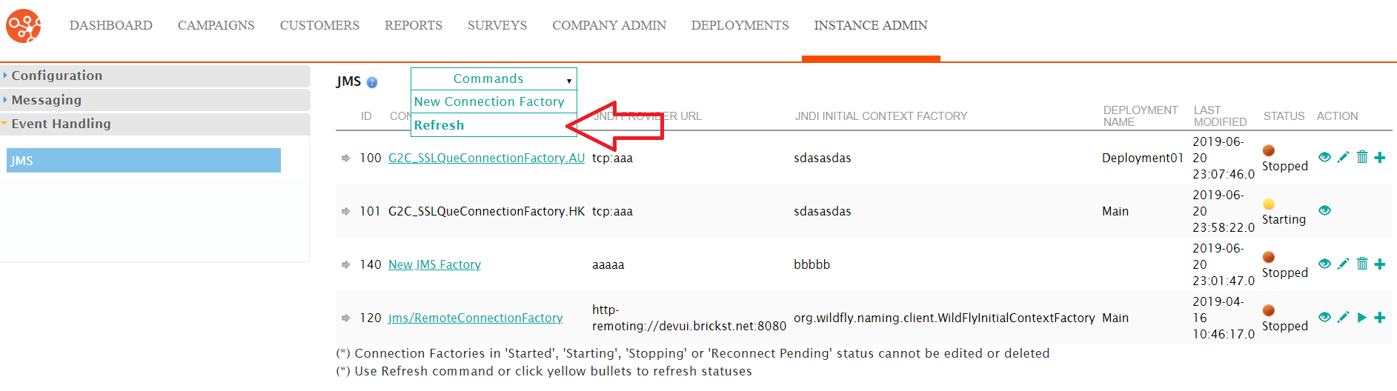Click the orange company logo icon
1397x391 pixels.
coord(24,26)
